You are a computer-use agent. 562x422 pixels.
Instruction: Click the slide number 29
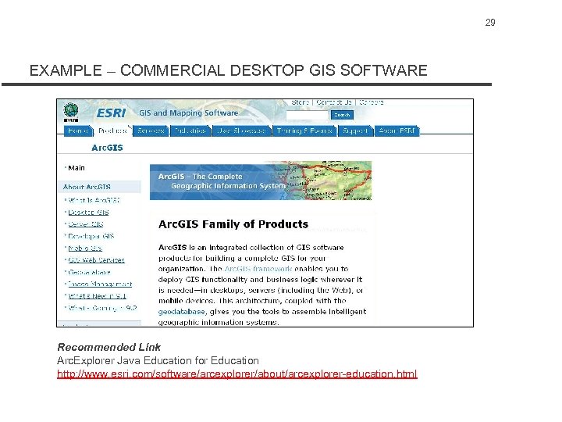(490, 23)
